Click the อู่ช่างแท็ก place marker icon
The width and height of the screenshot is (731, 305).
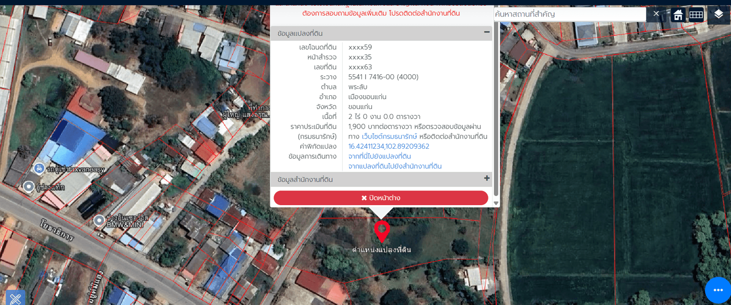coord(28,186)
